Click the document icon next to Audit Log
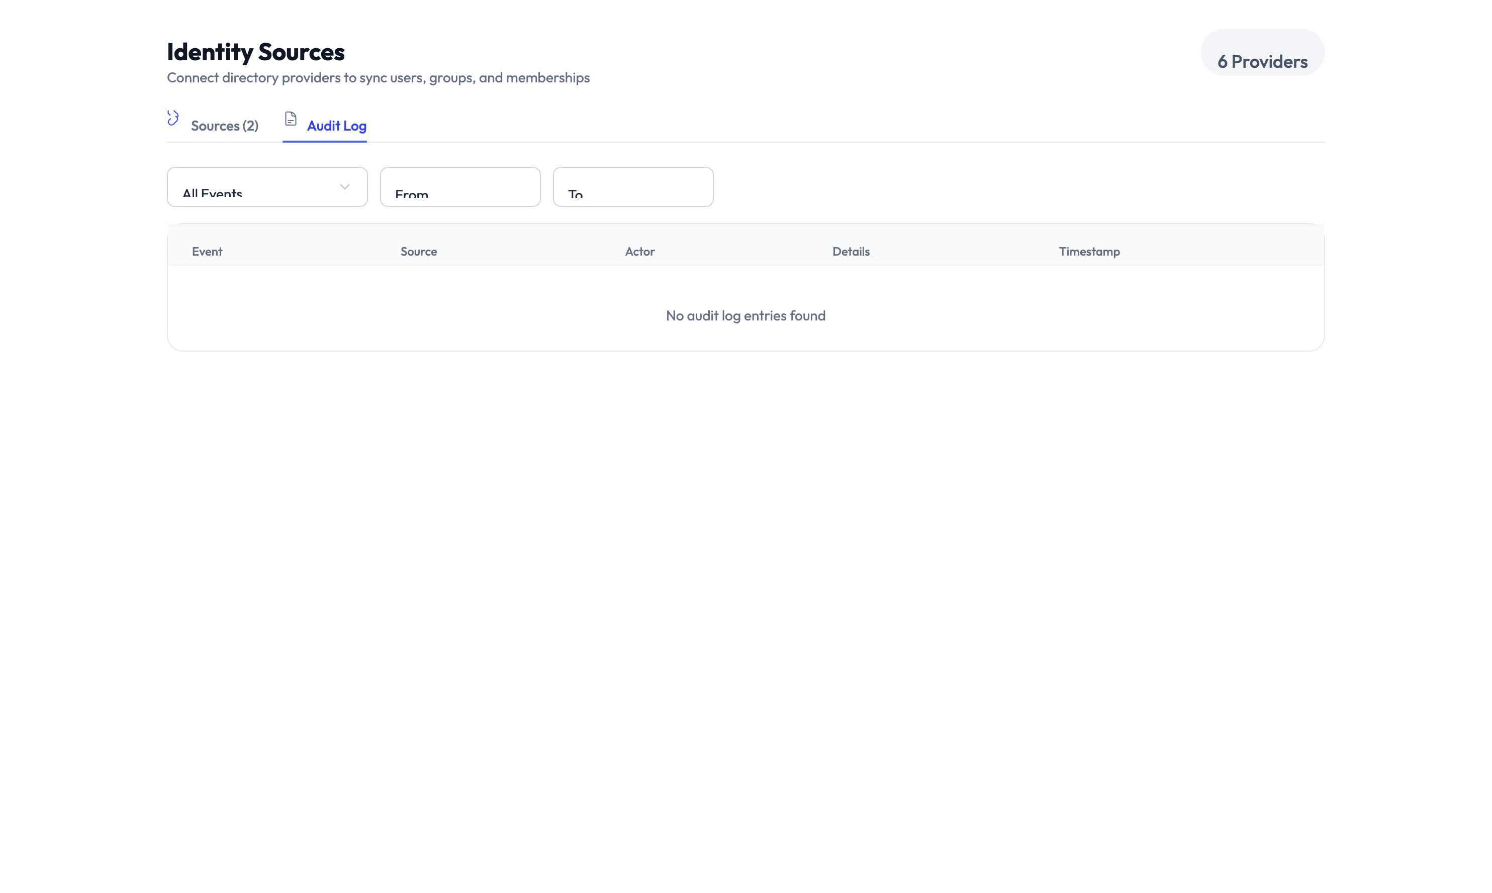Image resolution: width=1492 pixels, height=893 pixels. pos(291,119)
